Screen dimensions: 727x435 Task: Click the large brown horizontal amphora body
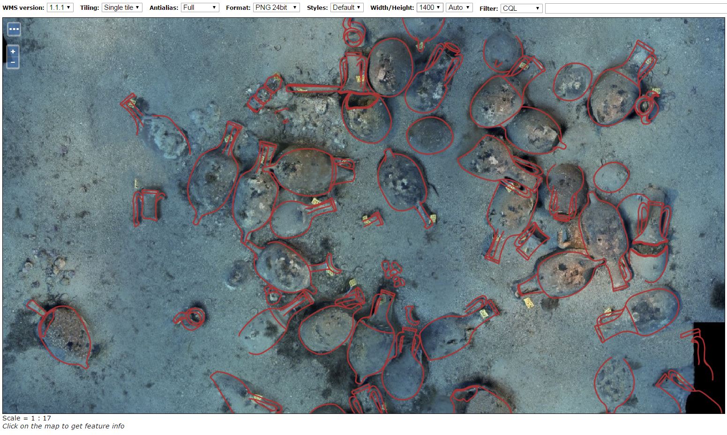pos(305,171)
